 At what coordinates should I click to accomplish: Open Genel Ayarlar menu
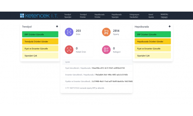(151, 16)
